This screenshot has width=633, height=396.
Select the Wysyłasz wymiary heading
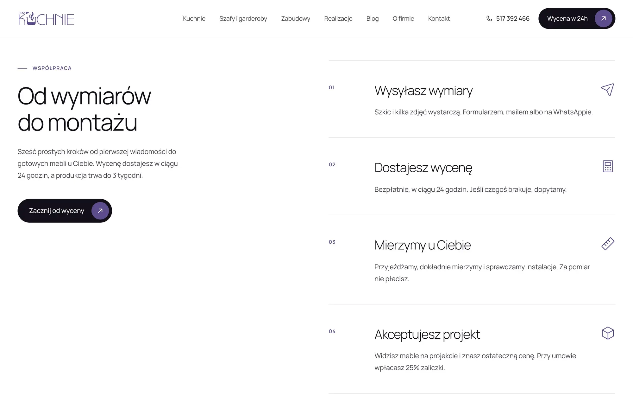(x=423, y=91)
